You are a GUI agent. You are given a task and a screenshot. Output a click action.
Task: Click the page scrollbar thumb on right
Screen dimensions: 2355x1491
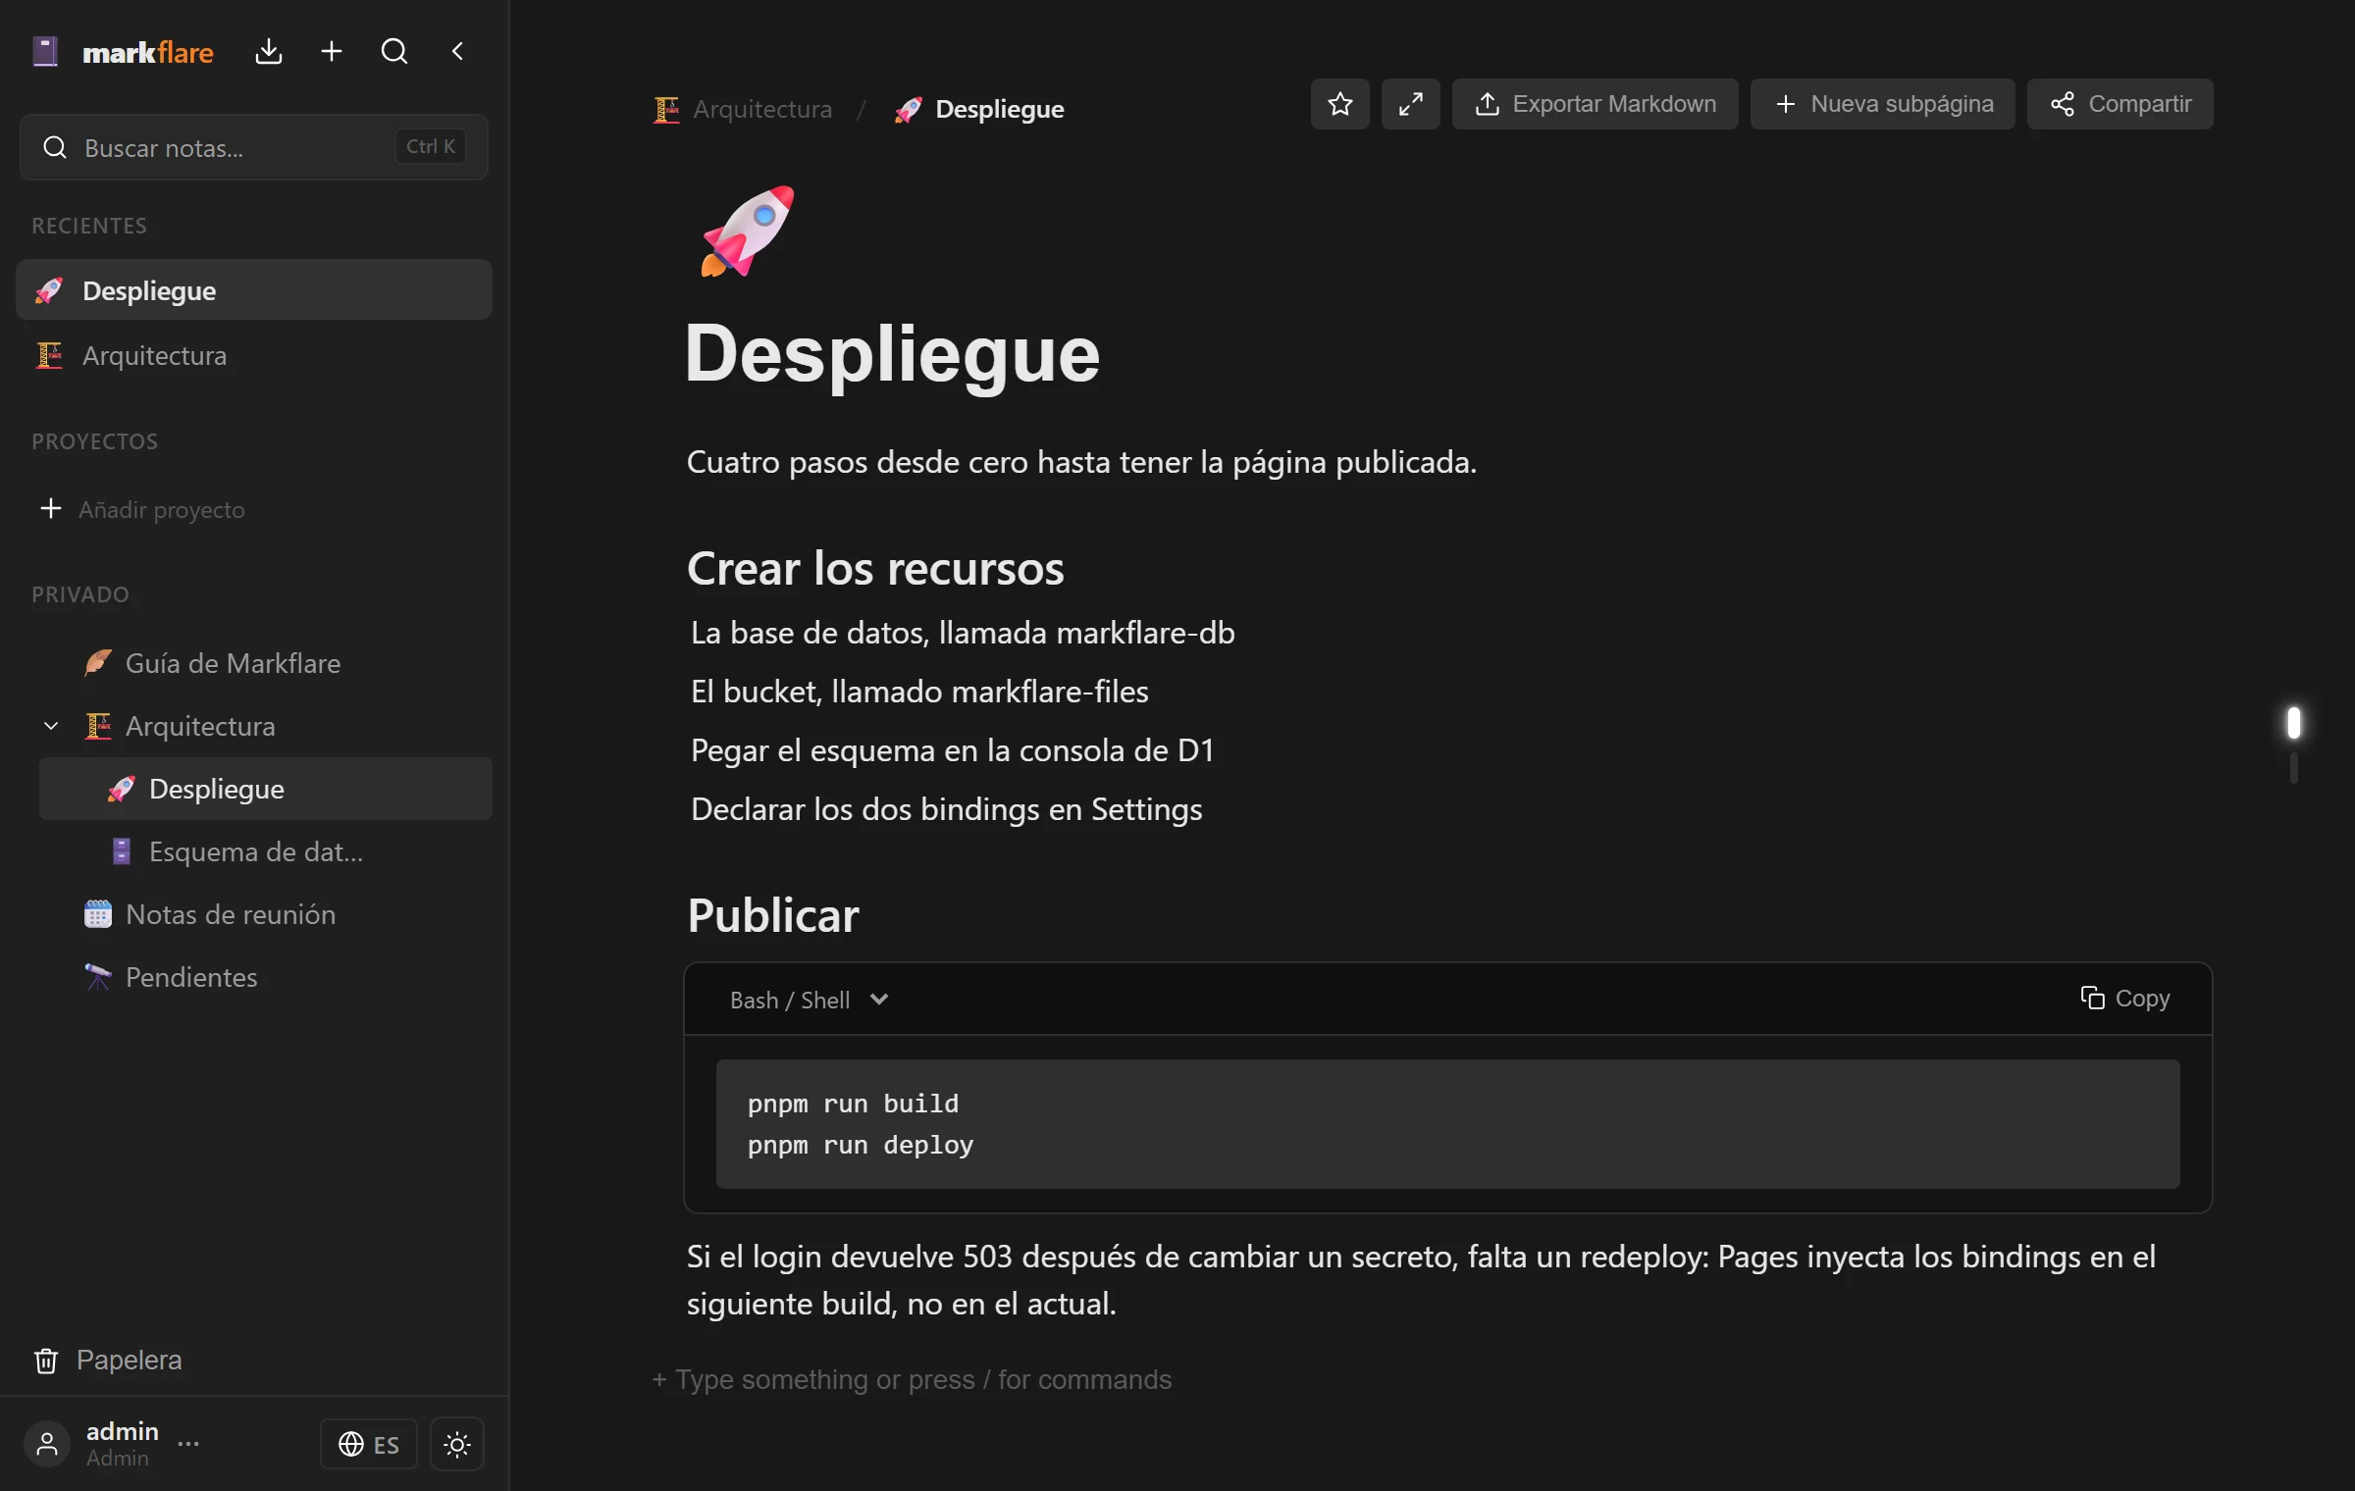coord(2293,723)
